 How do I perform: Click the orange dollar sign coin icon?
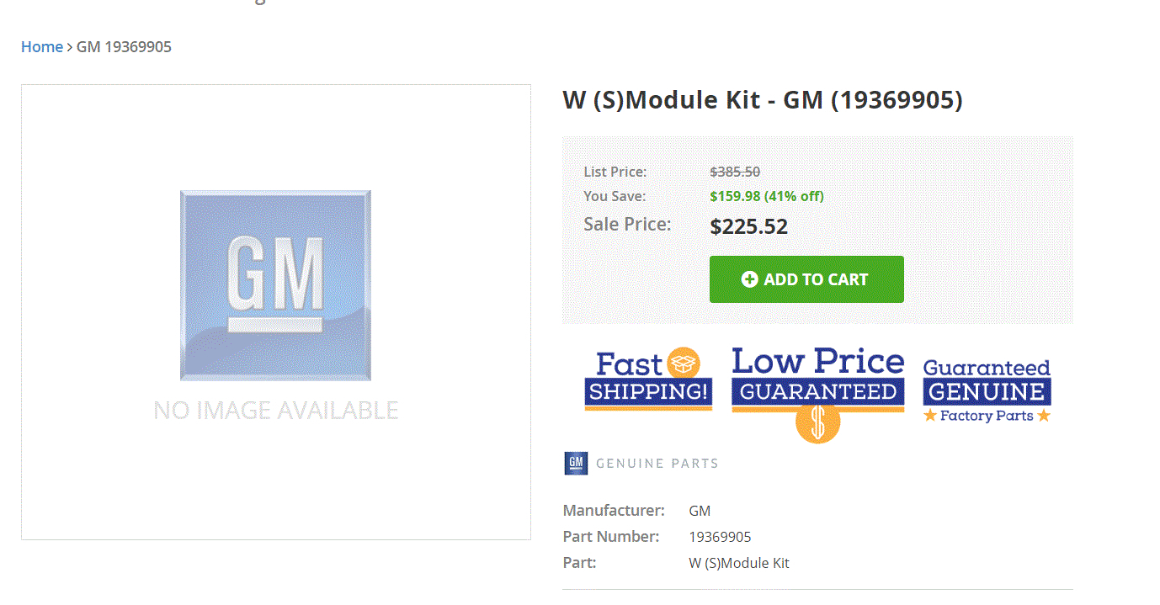pyautogui.click(x=817, y=423)
